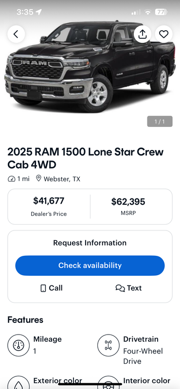The image size is (180, 389).
Task: Open the share sheet icon
Action: click(x=142, y=34)
